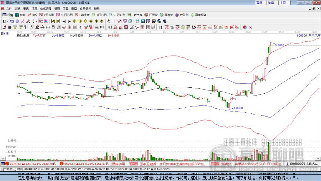Expand the 日 period dropdown arrow
Viewport: 321px width, 181px height.
pos(8,21)
